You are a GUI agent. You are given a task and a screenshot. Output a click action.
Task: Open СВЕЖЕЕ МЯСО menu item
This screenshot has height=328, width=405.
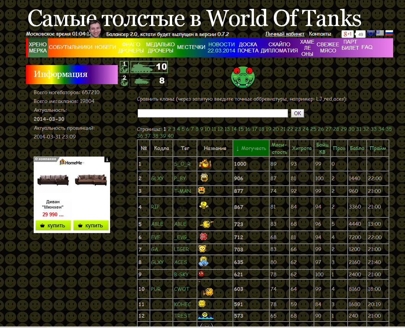(x=328, y=47)
